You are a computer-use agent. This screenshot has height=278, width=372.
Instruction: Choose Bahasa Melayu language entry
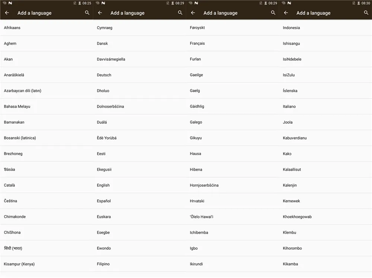pyautogui.click(x=46, y=107)
